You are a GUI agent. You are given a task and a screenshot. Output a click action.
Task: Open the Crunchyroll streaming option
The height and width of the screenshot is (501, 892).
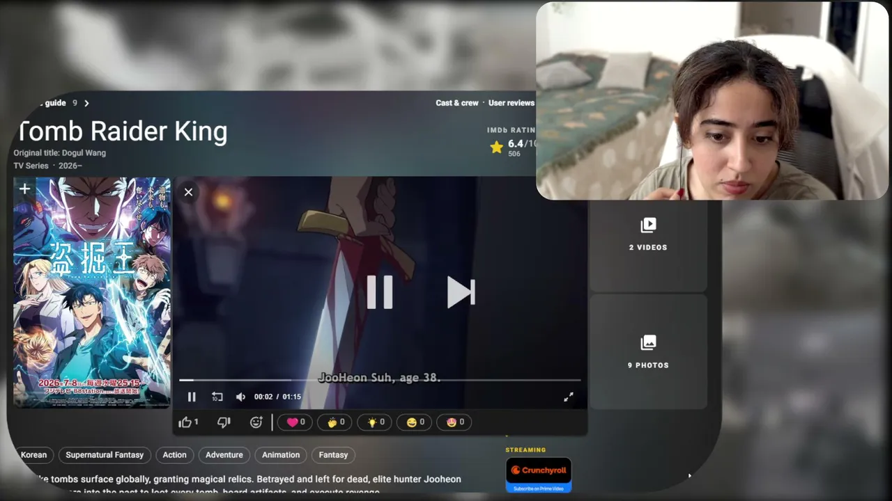coord(539,475)
